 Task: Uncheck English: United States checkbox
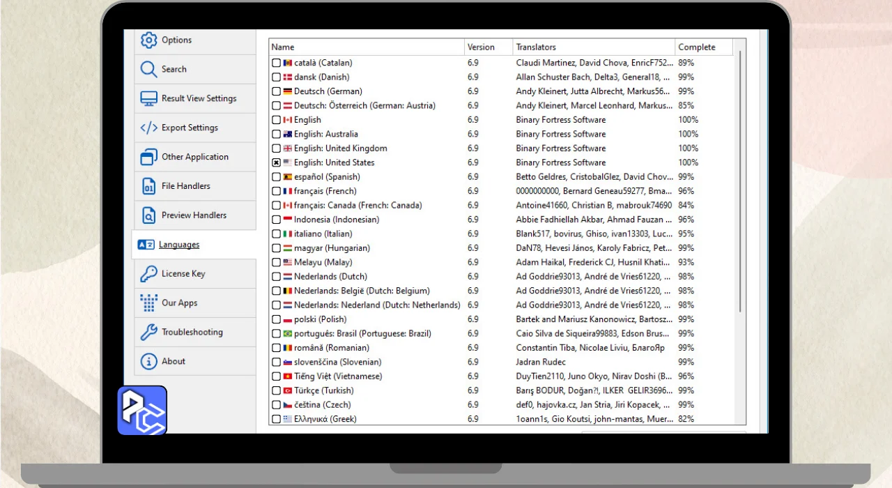click(x=277, y=162)
